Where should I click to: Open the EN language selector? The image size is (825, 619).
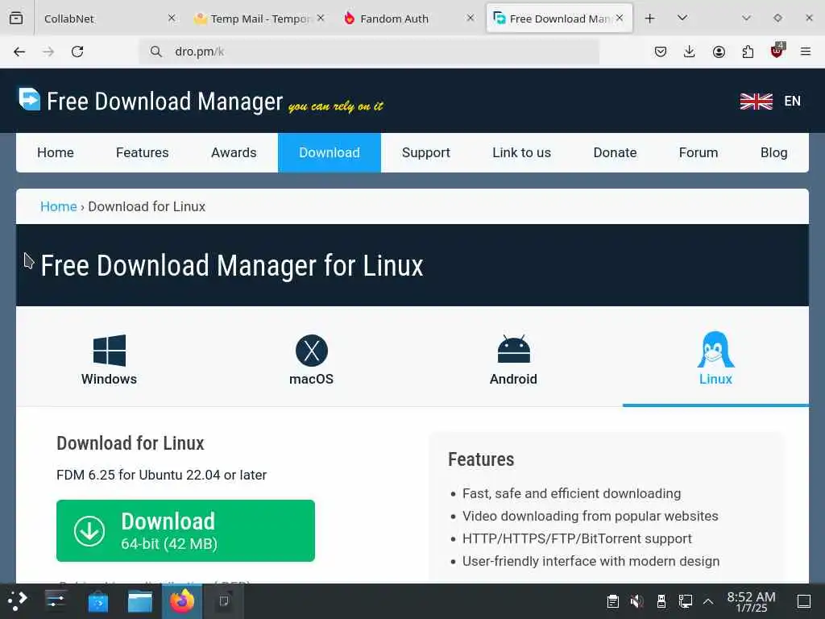(793, 101)
